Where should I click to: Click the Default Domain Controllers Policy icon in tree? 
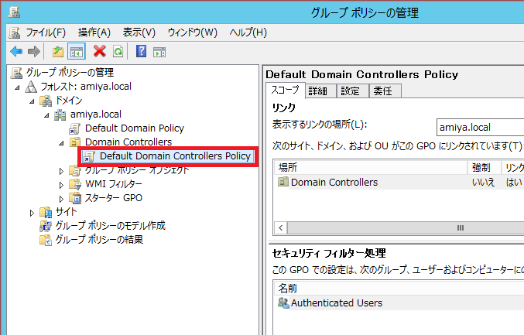[x=89, y=156]
